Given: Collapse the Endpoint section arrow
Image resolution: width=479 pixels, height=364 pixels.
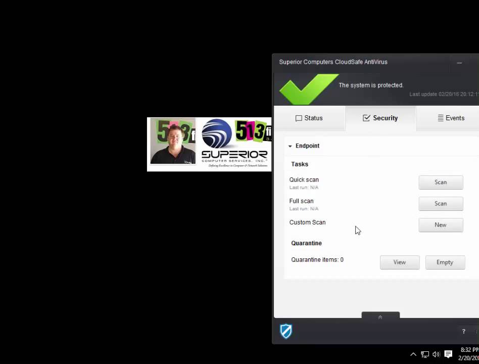Looking at the screenshot, I should pyautogui.click(x=290, y=146).
